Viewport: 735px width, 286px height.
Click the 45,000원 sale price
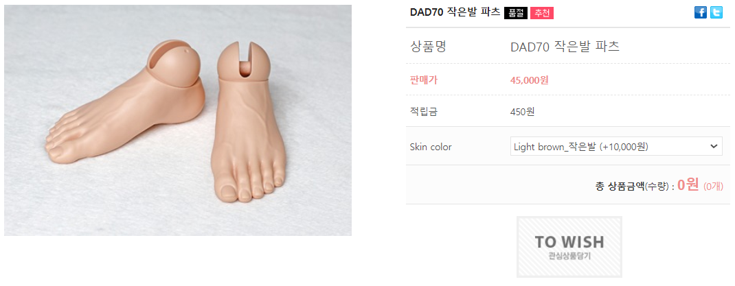tap(529, 80)
